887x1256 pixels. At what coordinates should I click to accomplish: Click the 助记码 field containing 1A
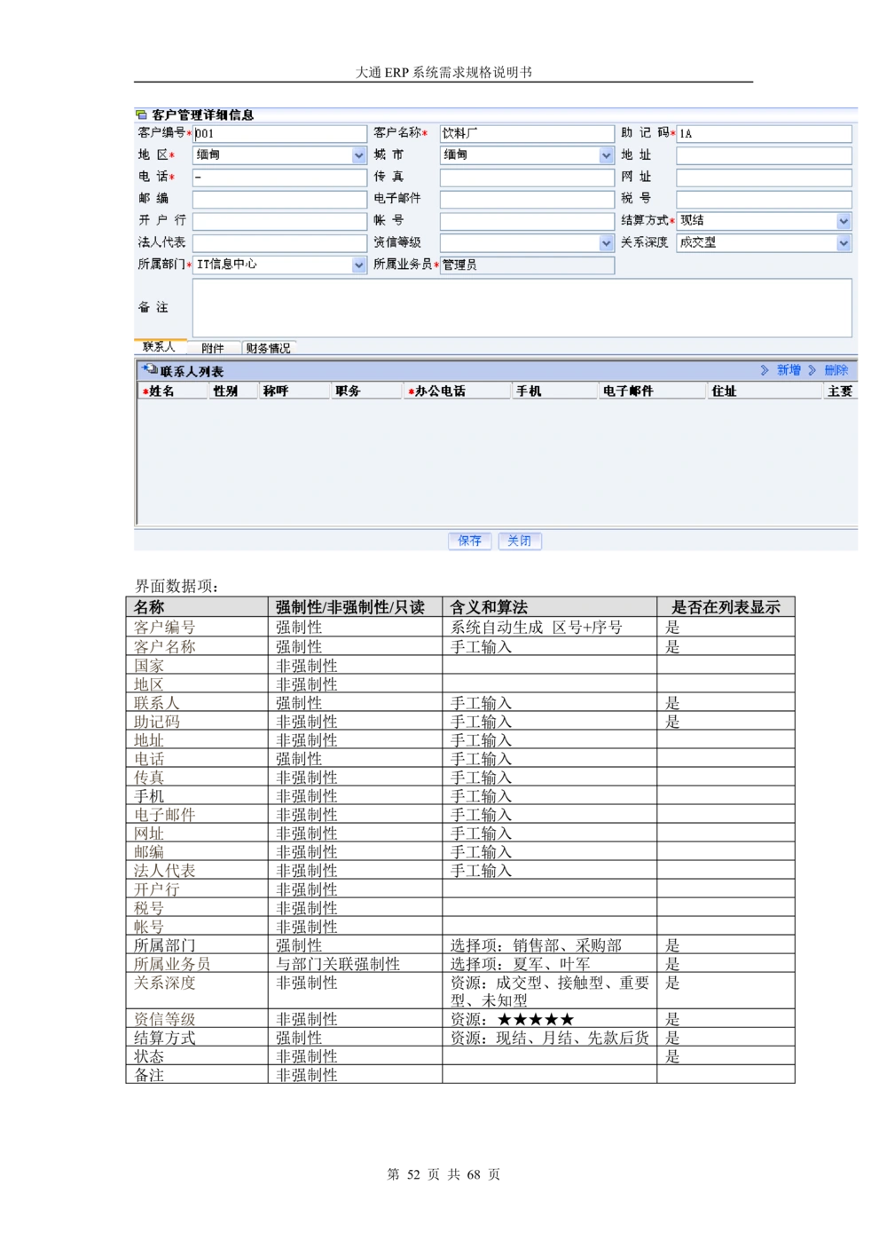(763, 132)
